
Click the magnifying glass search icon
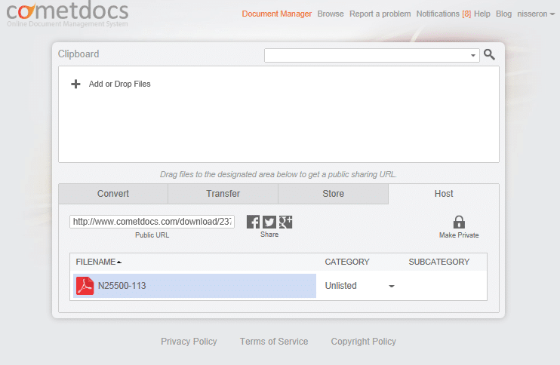pos(489,55)
